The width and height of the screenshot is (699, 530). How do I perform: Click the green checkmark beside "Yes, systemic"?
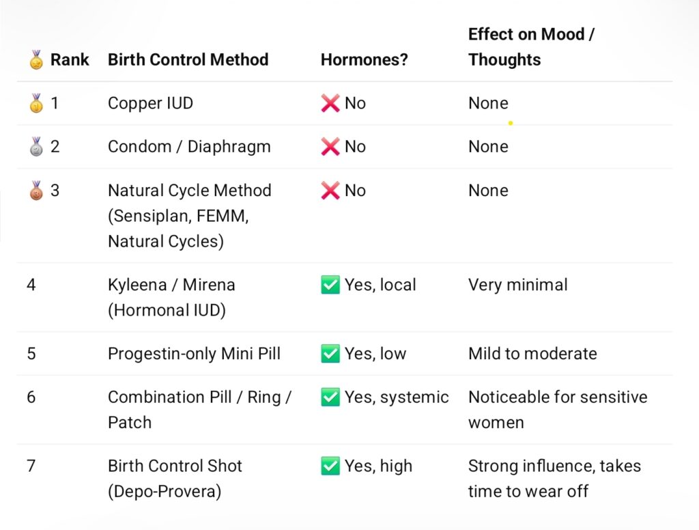click(330, 397)
